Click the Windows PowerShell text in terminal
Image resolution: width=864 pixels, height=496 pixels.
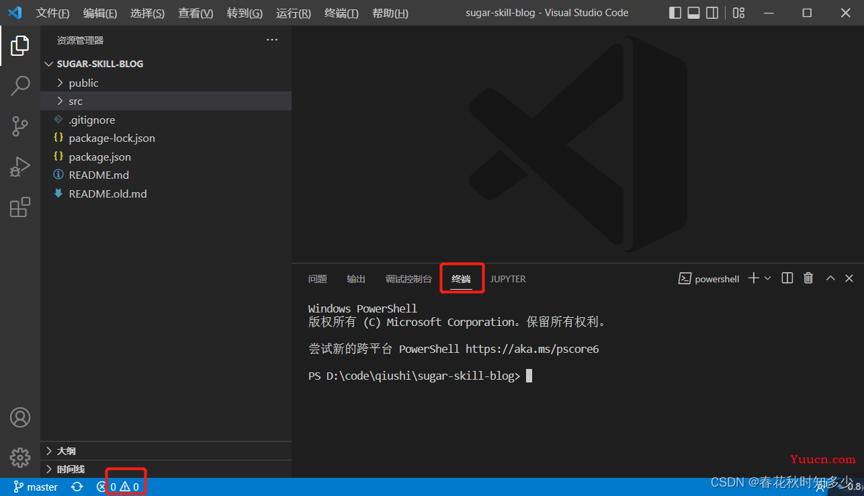[363, 308]
